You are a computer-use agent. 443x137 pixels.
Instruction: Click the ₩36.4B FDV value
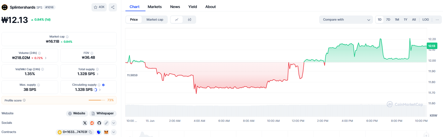tap(88, 58)
